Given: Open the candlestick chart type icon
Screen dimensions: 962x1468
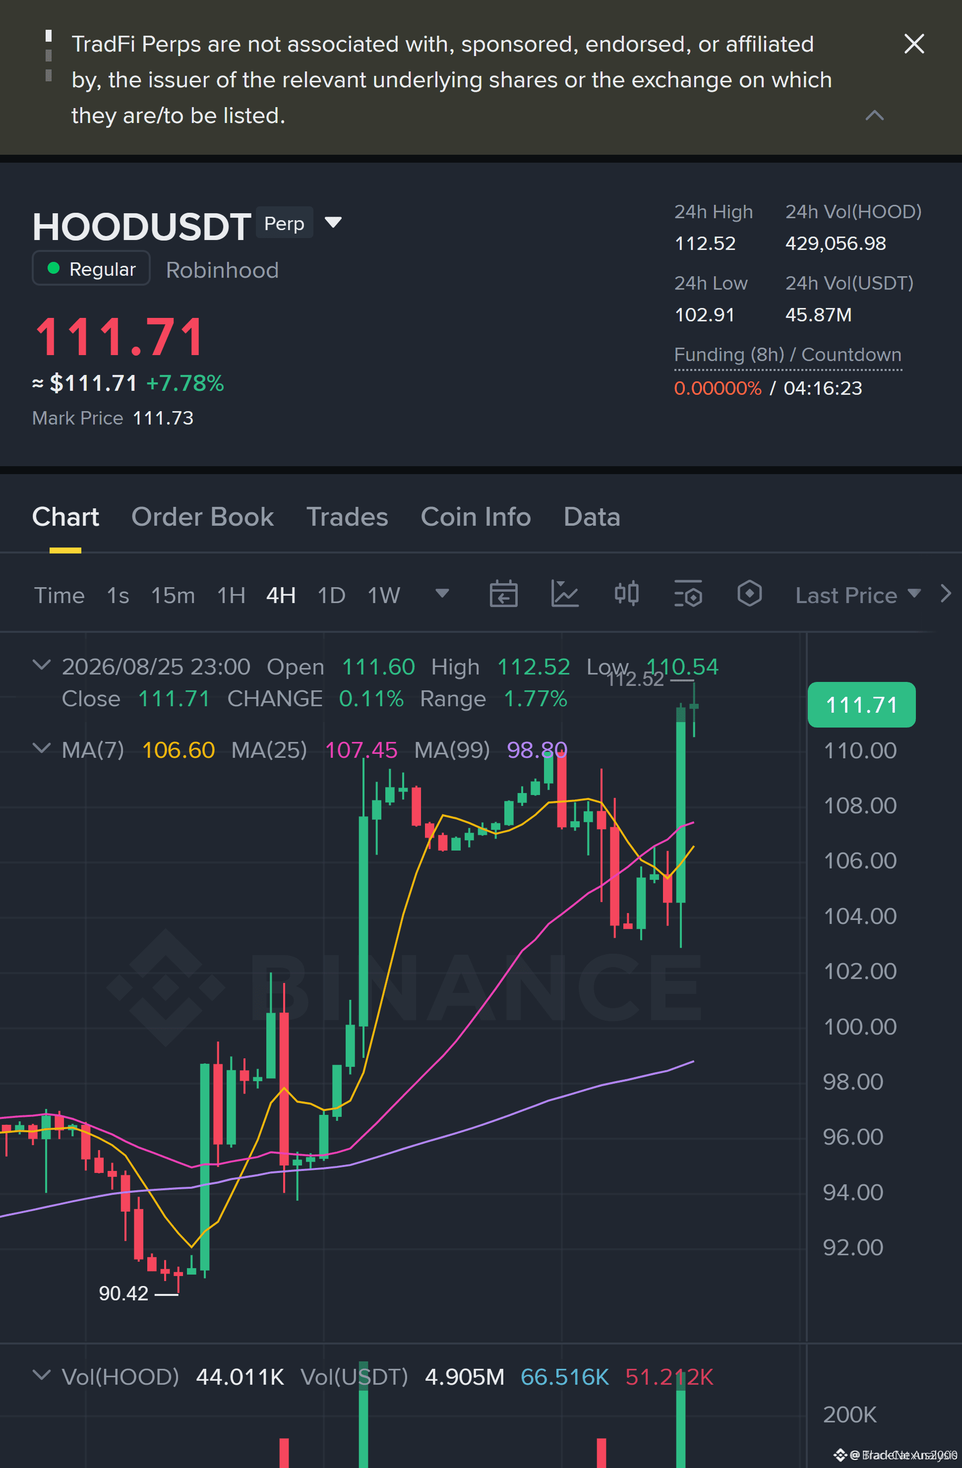Looking at the screenshot, I should 626,594.
